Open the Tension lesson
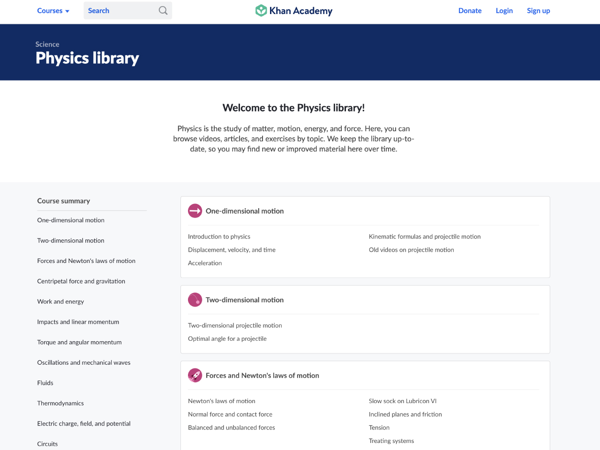 pos(379,427)
